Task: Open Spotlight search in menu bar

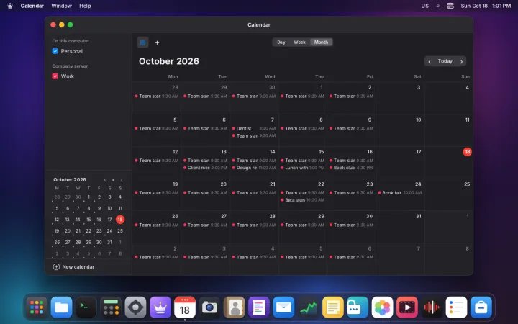Action: (x=437, y=6)
